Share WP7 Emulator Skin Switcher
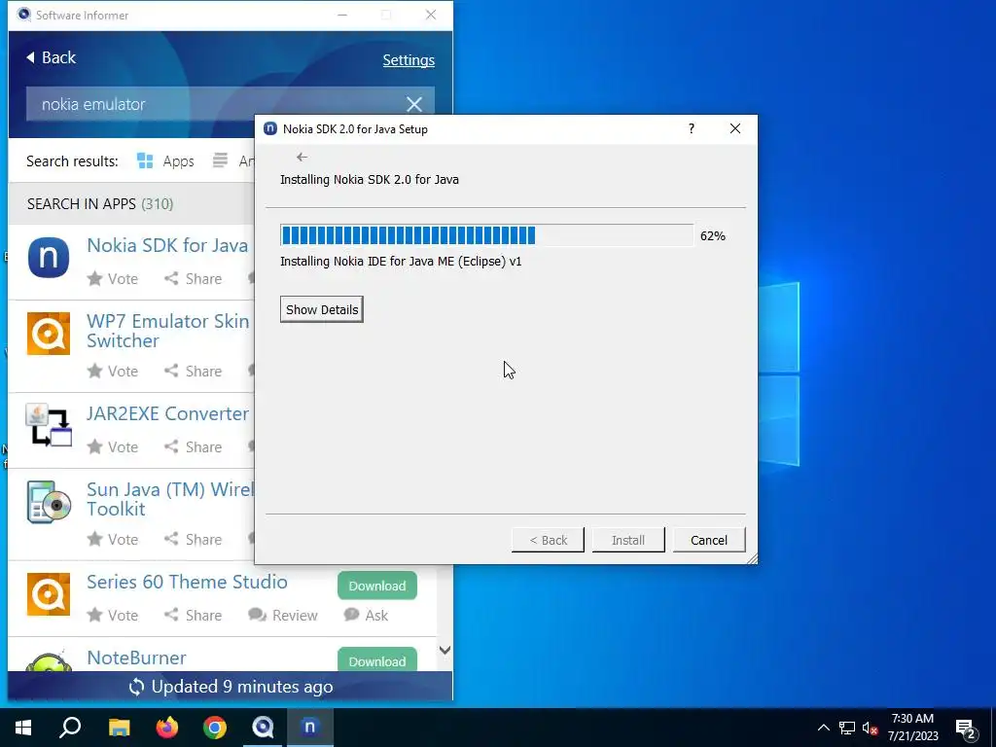This screenshot has height=747, width=996. pyautogui.click(x=194, y=371)
